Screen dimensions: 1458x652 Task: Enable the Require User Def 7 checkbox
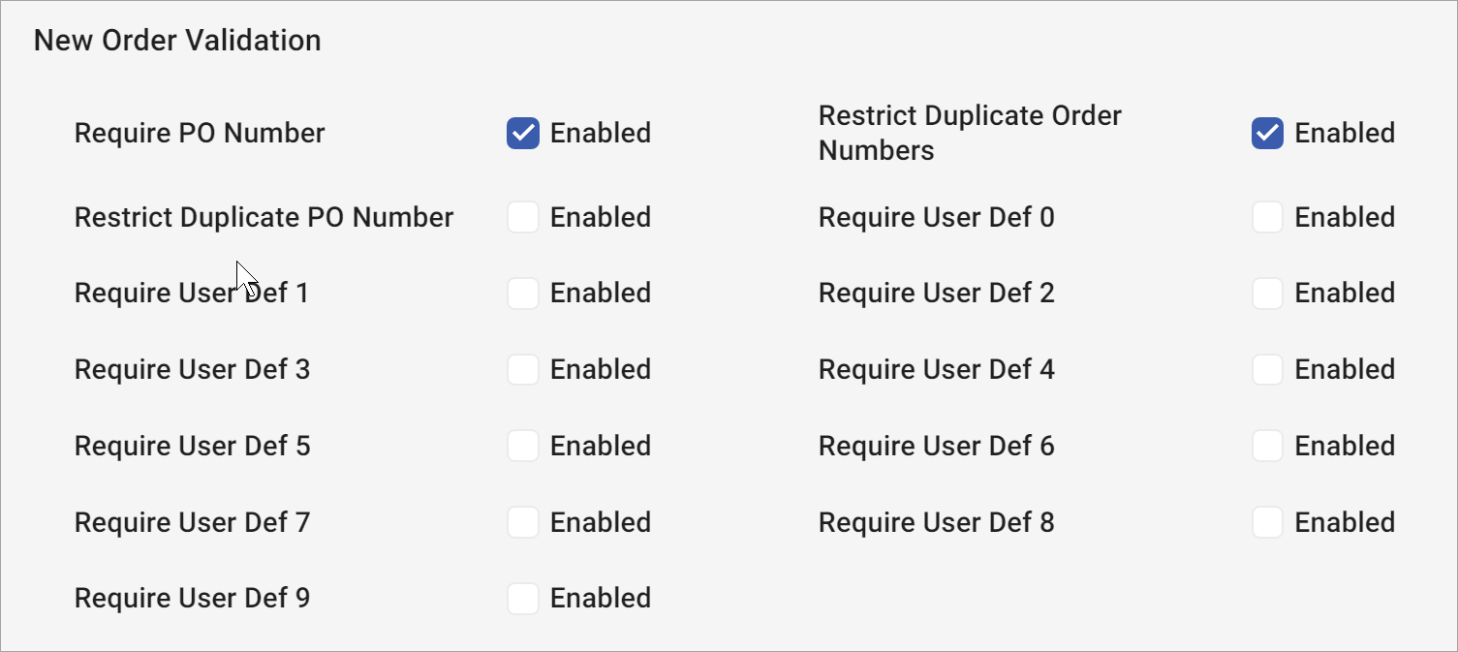(x=522, y=522)
